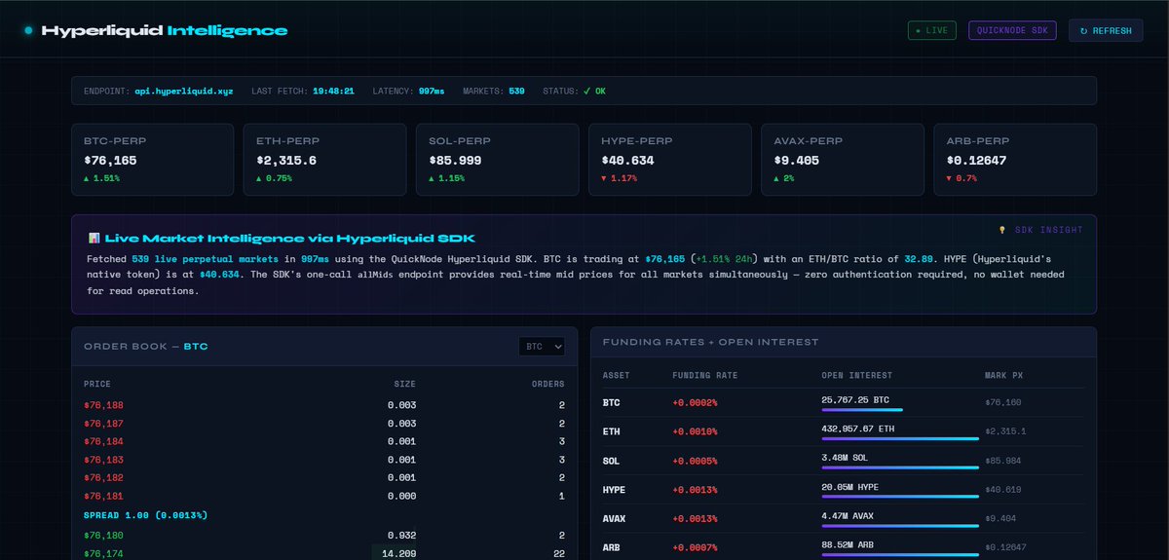Click mark price $2,315.1
The width and height of the screenshot is (1169, 560).
pyautogui.click(x=1005, y=430)
